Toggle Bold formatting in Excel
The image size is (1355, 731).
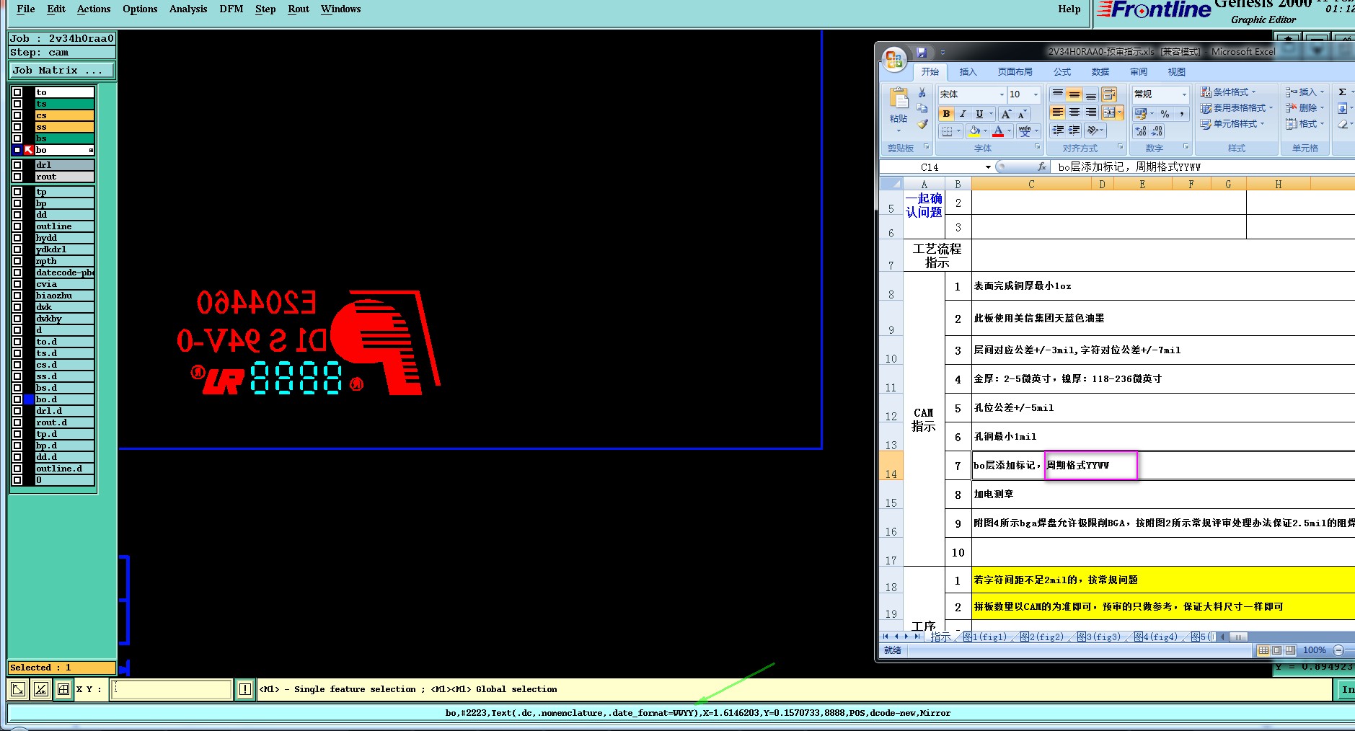946,114
